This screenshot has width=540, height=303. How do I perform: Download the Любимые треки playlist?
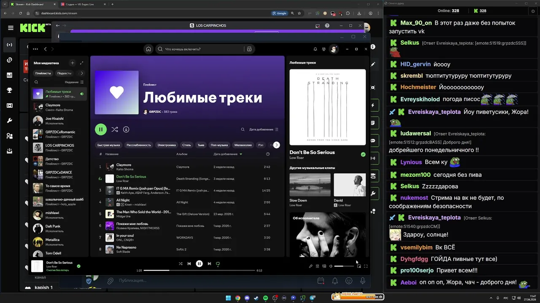126,130
